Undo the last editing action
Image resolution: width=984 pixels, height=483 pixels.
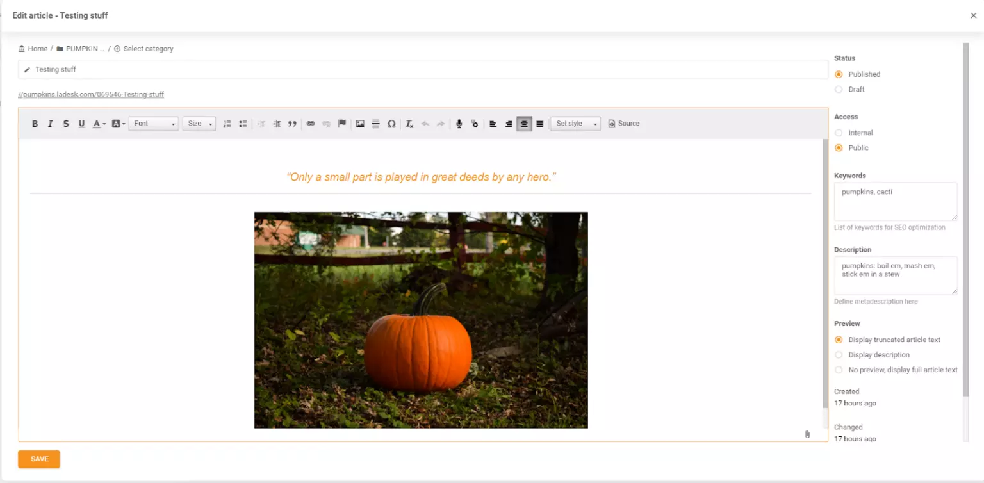tap(424, 124)
